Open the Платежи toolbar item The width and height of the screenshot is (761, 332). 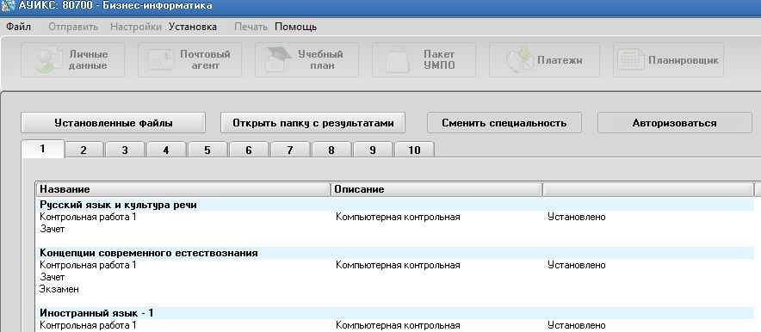(x=544, y=59)
